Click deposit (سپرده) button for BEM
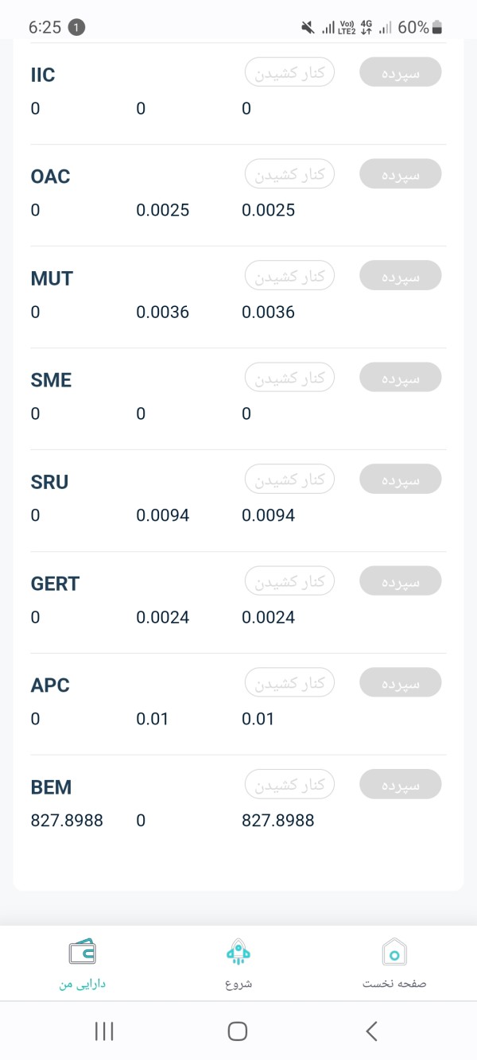477x1060 pixels. [x=400, y=784]
